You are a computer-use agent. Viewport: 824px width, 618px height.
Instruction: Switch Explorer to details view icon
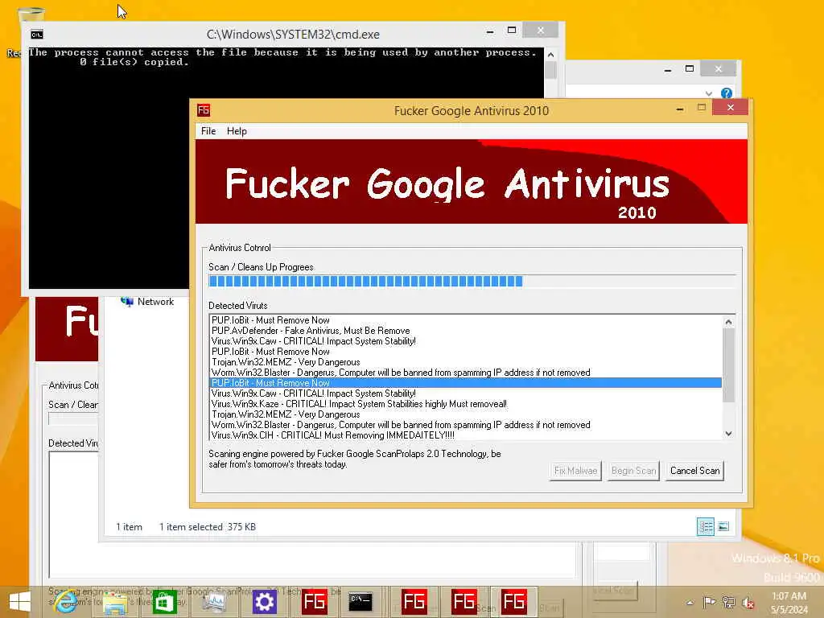(x=705, y=526)
